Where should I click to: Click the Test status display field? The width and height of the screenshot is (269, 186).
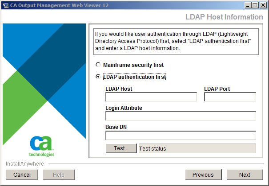pyautogui.click(x=197, y=148)
